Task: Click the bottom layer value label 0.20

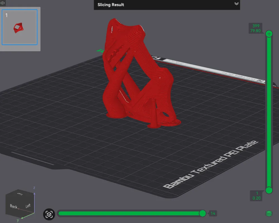Action: point(256,198)
